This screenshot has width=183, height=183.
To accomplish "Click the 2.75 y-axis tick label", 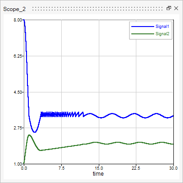I will (x=18, y=128).
